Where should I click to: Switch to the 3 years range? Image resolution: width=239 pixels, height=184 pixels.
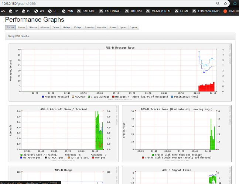click(x=133, y=27)
